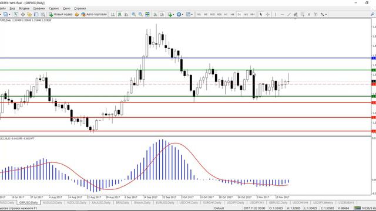Click the connection status bars icon

click(x=358, y=209)
